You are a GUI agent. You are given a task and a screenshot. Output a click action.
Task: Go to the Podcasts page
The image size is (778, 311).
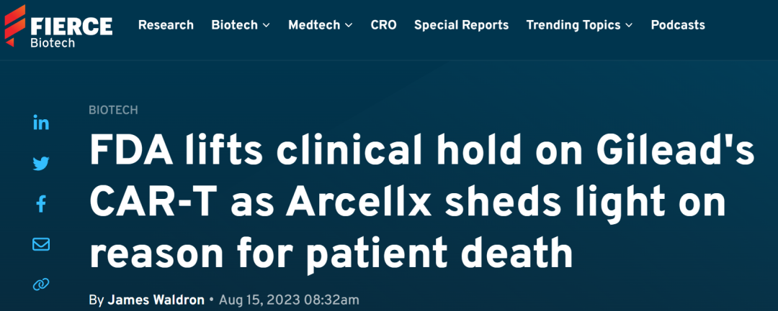pyautogui.click(x=678, y=25)
